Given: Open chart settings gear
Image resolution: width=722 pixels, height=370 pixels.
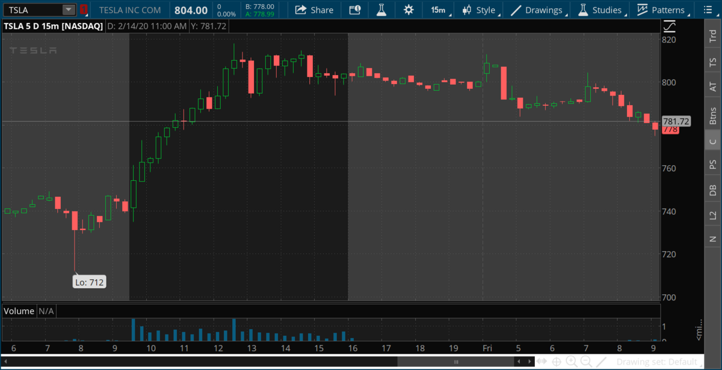Looking at the screenshot, I should [409, 10].
